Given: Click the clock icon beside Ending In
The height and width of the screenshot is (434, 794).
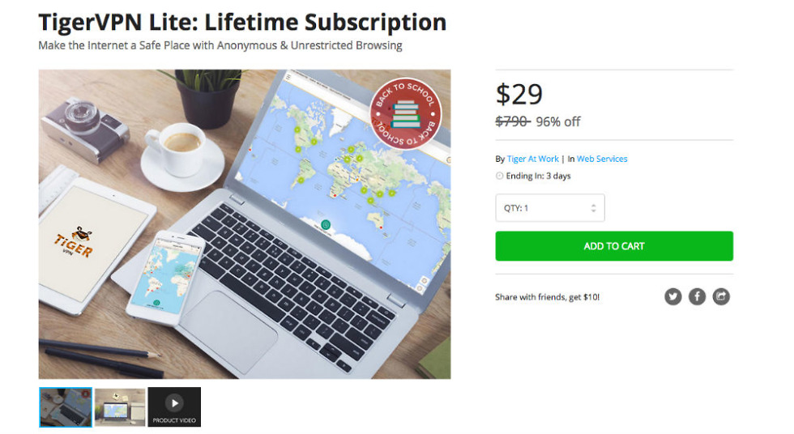Looking at the screenshot, I should pos(499,176).
